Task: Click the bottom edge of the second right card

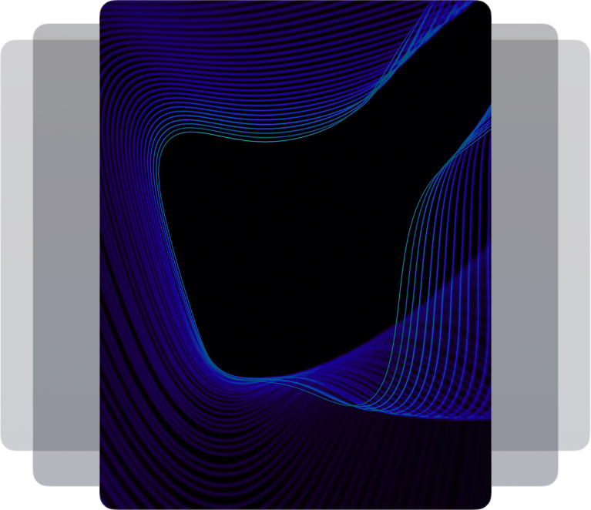Action: [x=524, y=485]
